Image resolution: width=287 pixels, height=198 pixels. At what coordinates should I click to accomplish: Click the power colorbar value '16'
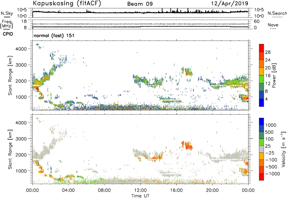coord(268,76)
